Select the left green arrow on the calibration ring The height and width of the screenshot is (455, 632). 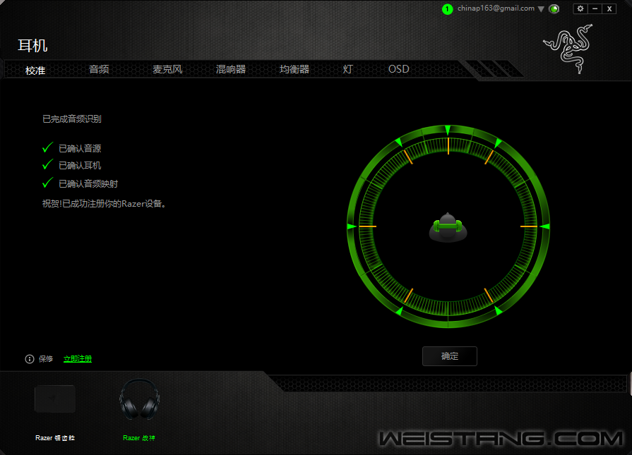tap(352, 226)
